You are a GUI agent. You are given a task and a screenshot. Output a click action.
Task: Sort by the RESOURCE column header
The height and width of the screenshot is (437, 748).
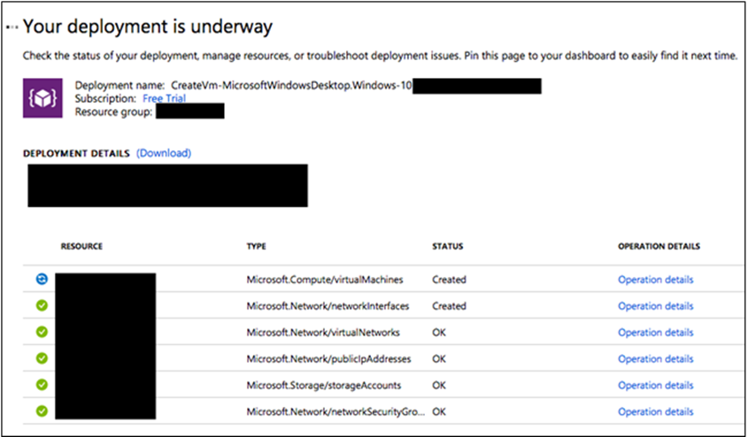pos(81,247)
